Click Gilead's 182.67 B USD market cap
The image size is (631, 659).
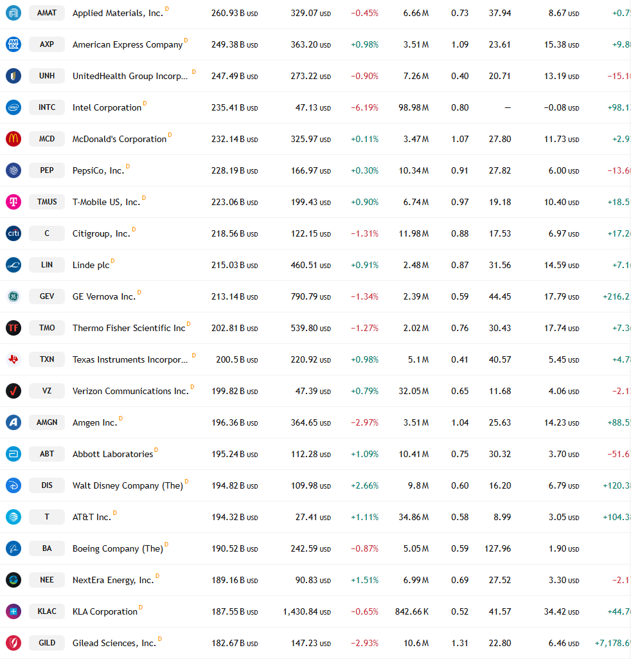tap(235, 644)
